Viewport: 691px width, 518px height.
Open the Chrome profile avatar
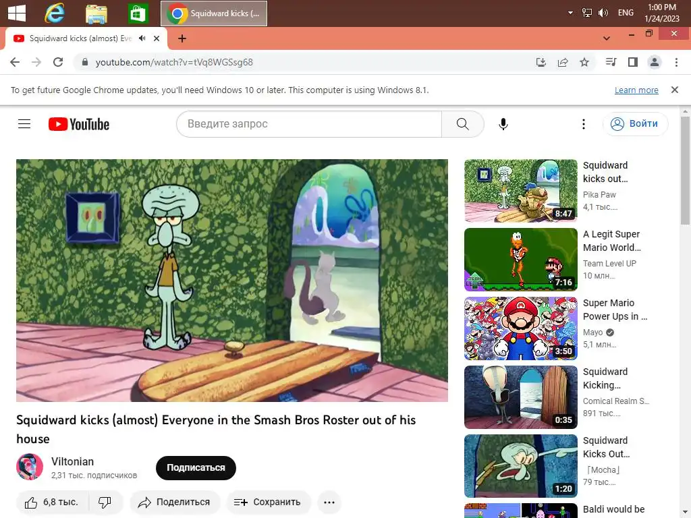tap(655, 62)
